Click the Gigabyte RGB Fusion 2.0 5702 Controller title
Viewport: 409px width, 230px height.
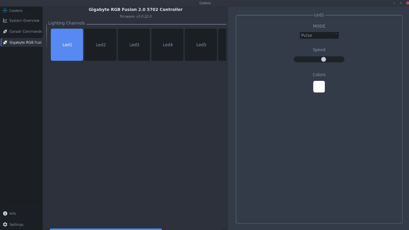136,10
